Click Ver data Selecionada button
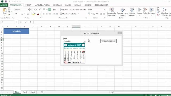The height and width of the screenshot is (96, 171). pyautogui.click(x=108, y=41)
